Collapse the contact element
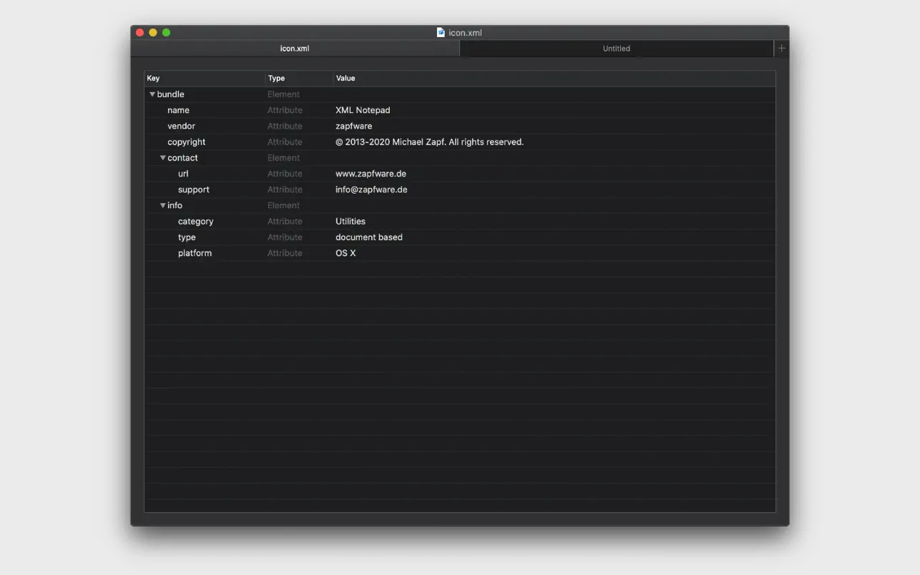 click(x=162, y=157)
